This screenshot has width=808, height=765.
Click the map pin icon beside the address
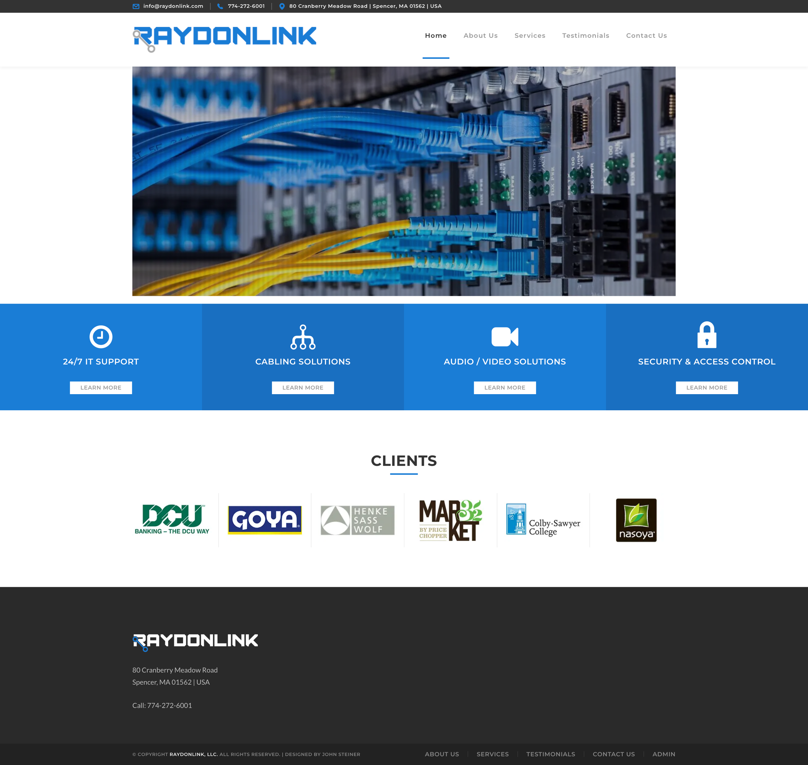(281, 6)
